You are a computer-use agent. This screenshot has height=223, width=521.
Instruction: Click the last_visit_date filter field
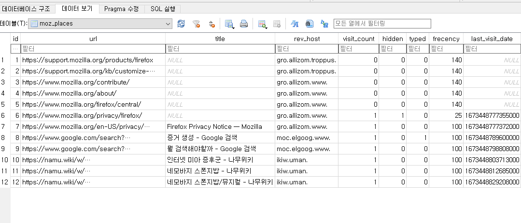click(x=492, y=49)
